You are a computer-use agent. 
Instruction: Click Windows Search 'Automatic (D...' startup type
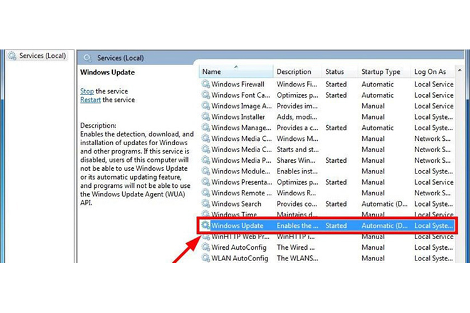[385, 204]
